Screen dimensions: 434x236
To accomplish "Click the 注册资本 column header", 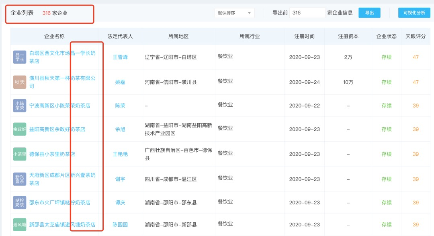I will tap(348, 36).
